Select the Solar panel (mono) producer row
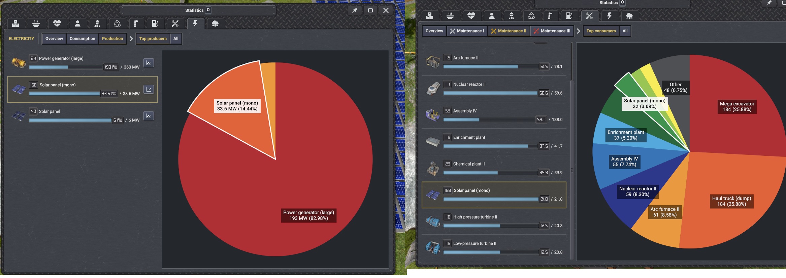This screenshot has height=278, width=786. [83, 89]
